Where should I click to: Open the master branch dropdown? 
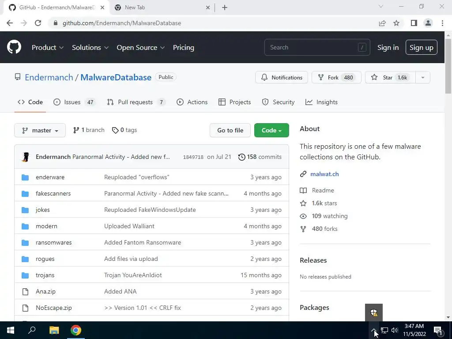(40, 130)
